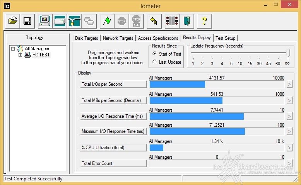Open the Total MBs per Second chart arrow
Viewport: 301px width, 185px height.
tap(289, 100)
